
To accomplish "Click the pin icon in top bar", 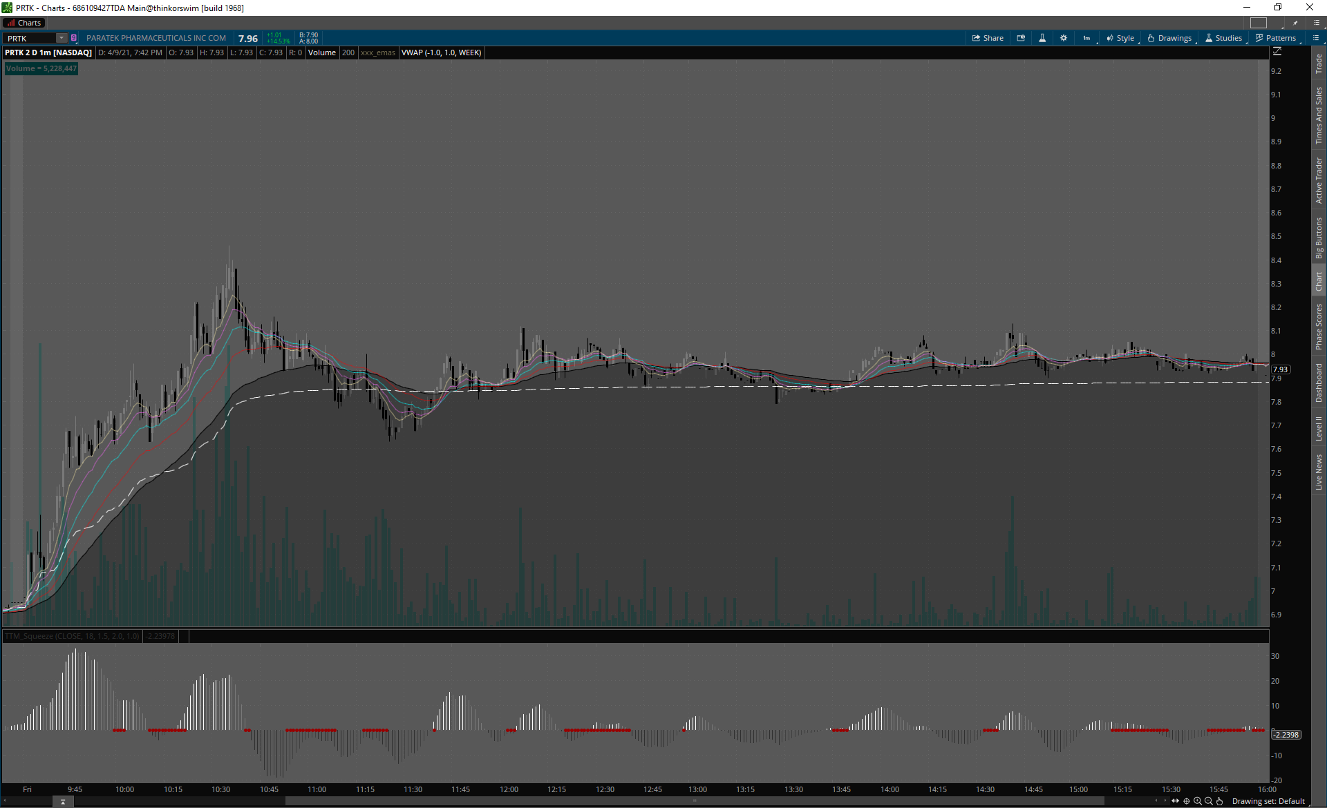I will 1295,23.
